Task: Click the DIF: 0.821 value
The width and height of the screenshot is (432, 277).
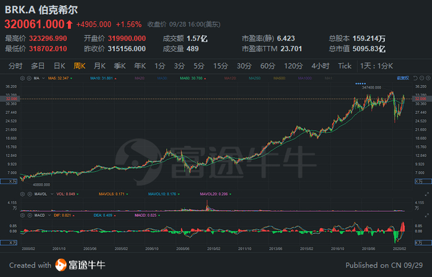Action: [x=64, y=215]
